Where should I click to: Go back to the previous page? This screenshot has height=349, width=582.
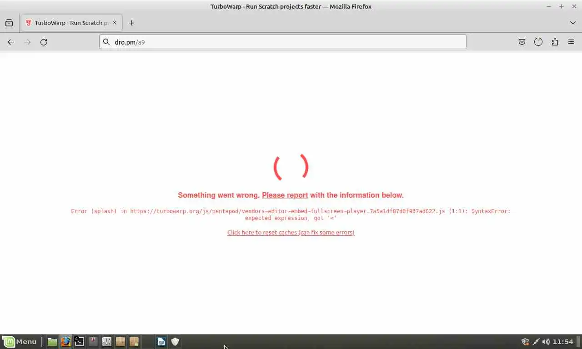click(x=11, y=42)
